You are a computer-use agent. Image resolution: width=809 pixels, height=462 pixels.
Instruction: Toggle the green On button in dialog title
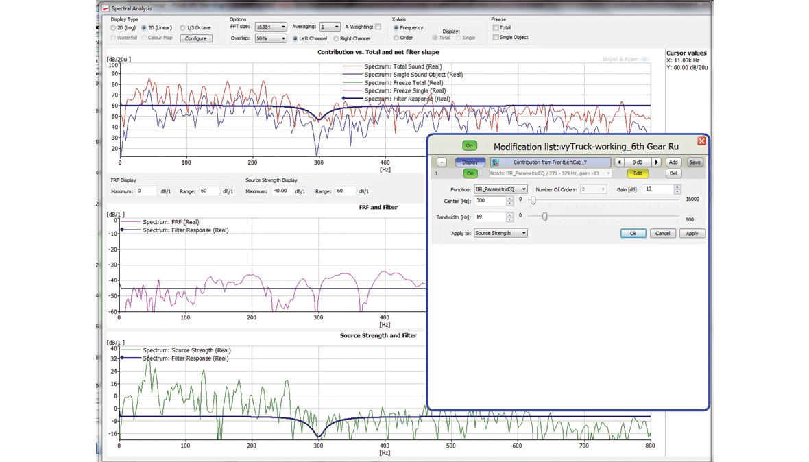[469, 145]
